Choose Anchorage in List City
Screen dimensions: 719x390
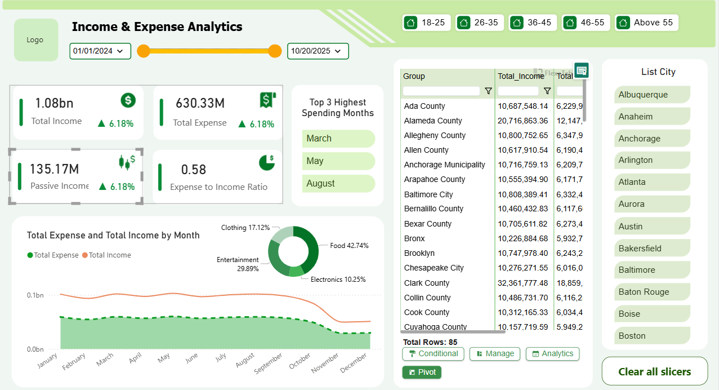point(652,139)
